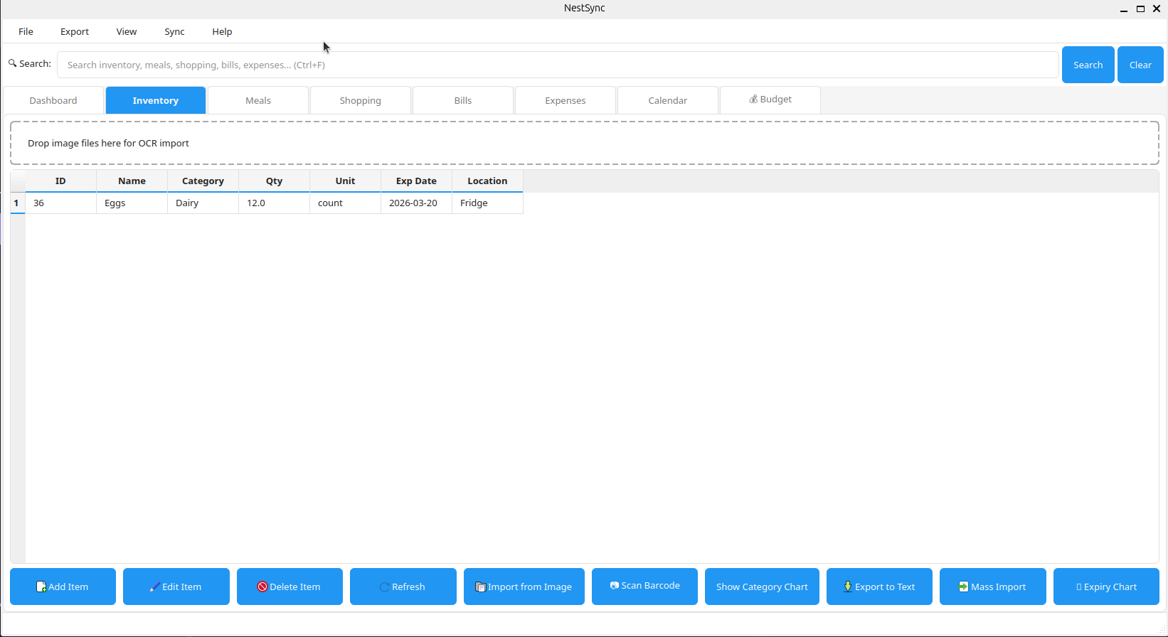This screenshot has width=1168, height=637.
Task: Click the Import from Image icon
Action: tap(481, 587)
